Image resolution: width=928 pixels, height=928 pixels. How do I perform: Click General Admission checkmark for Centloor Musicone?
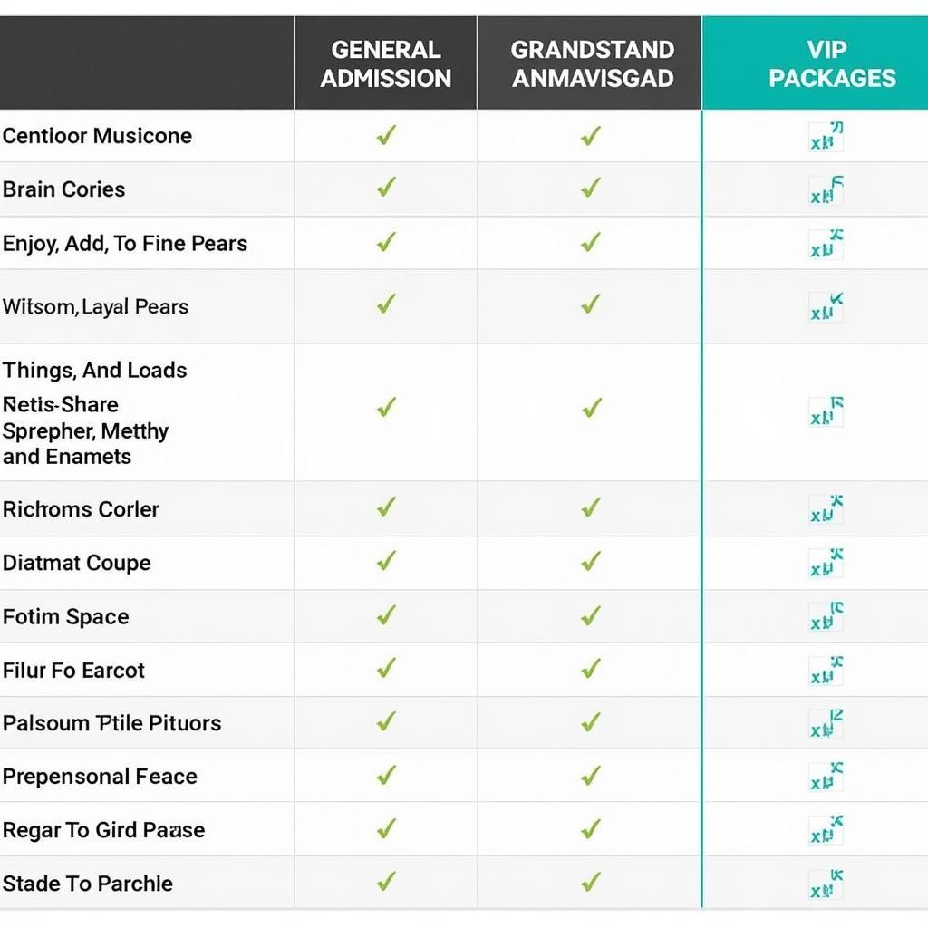[386, 136]
